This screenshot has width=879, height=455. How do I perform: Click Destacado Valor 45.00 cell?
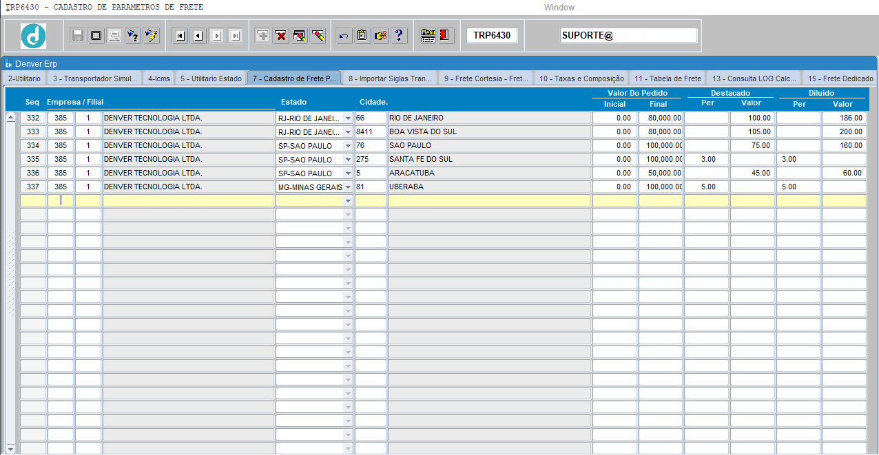(752, 173)
